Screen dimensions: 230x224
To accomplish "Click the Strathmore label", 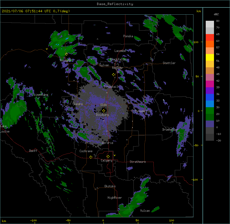I will click(x=138, y=162).
